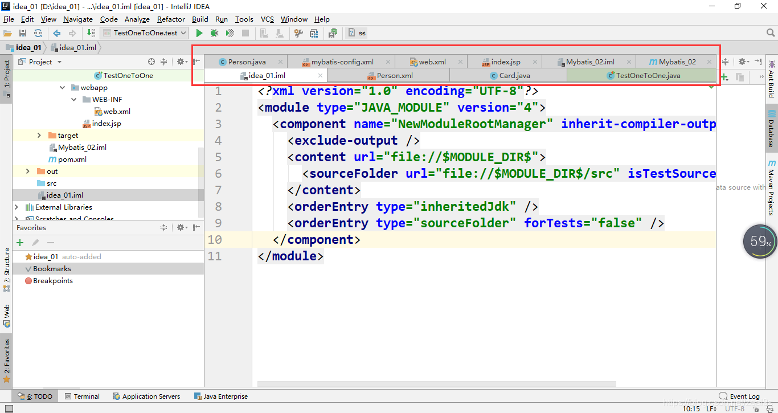This screenshot has height=413, width=778.
Task: Run with coverage icon in toolbar
Action: click(230, 33)
